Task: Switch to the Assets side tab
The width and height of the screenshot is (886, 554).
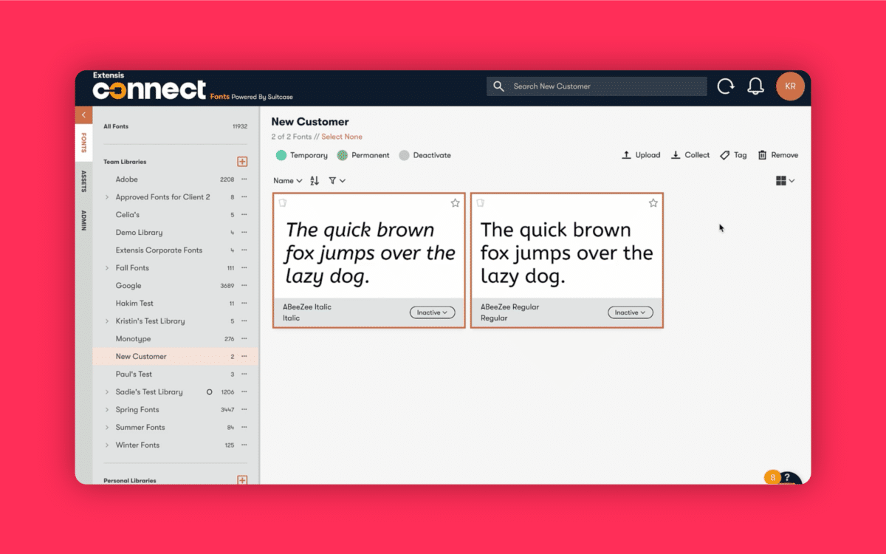Action: coord(83,182)
